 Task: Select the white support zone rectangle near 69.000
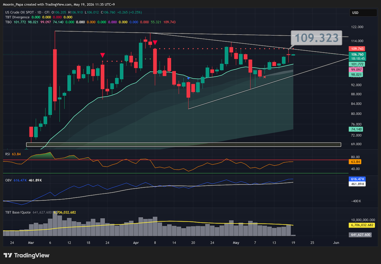pyautogui.click(x=184, y=145)
